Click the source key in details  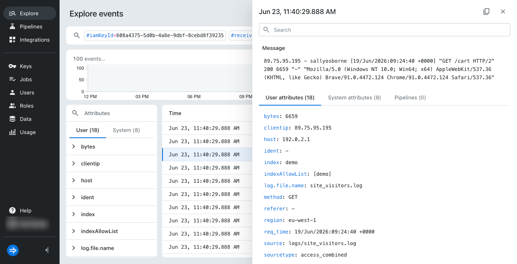pos(273,243)
